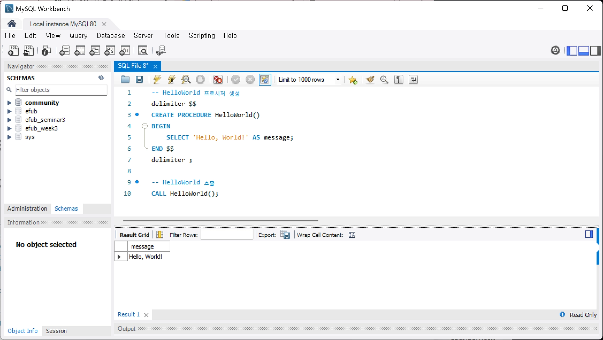
Task: Toggle the left sidebar panel visibility
Action: tap(572, 51)
